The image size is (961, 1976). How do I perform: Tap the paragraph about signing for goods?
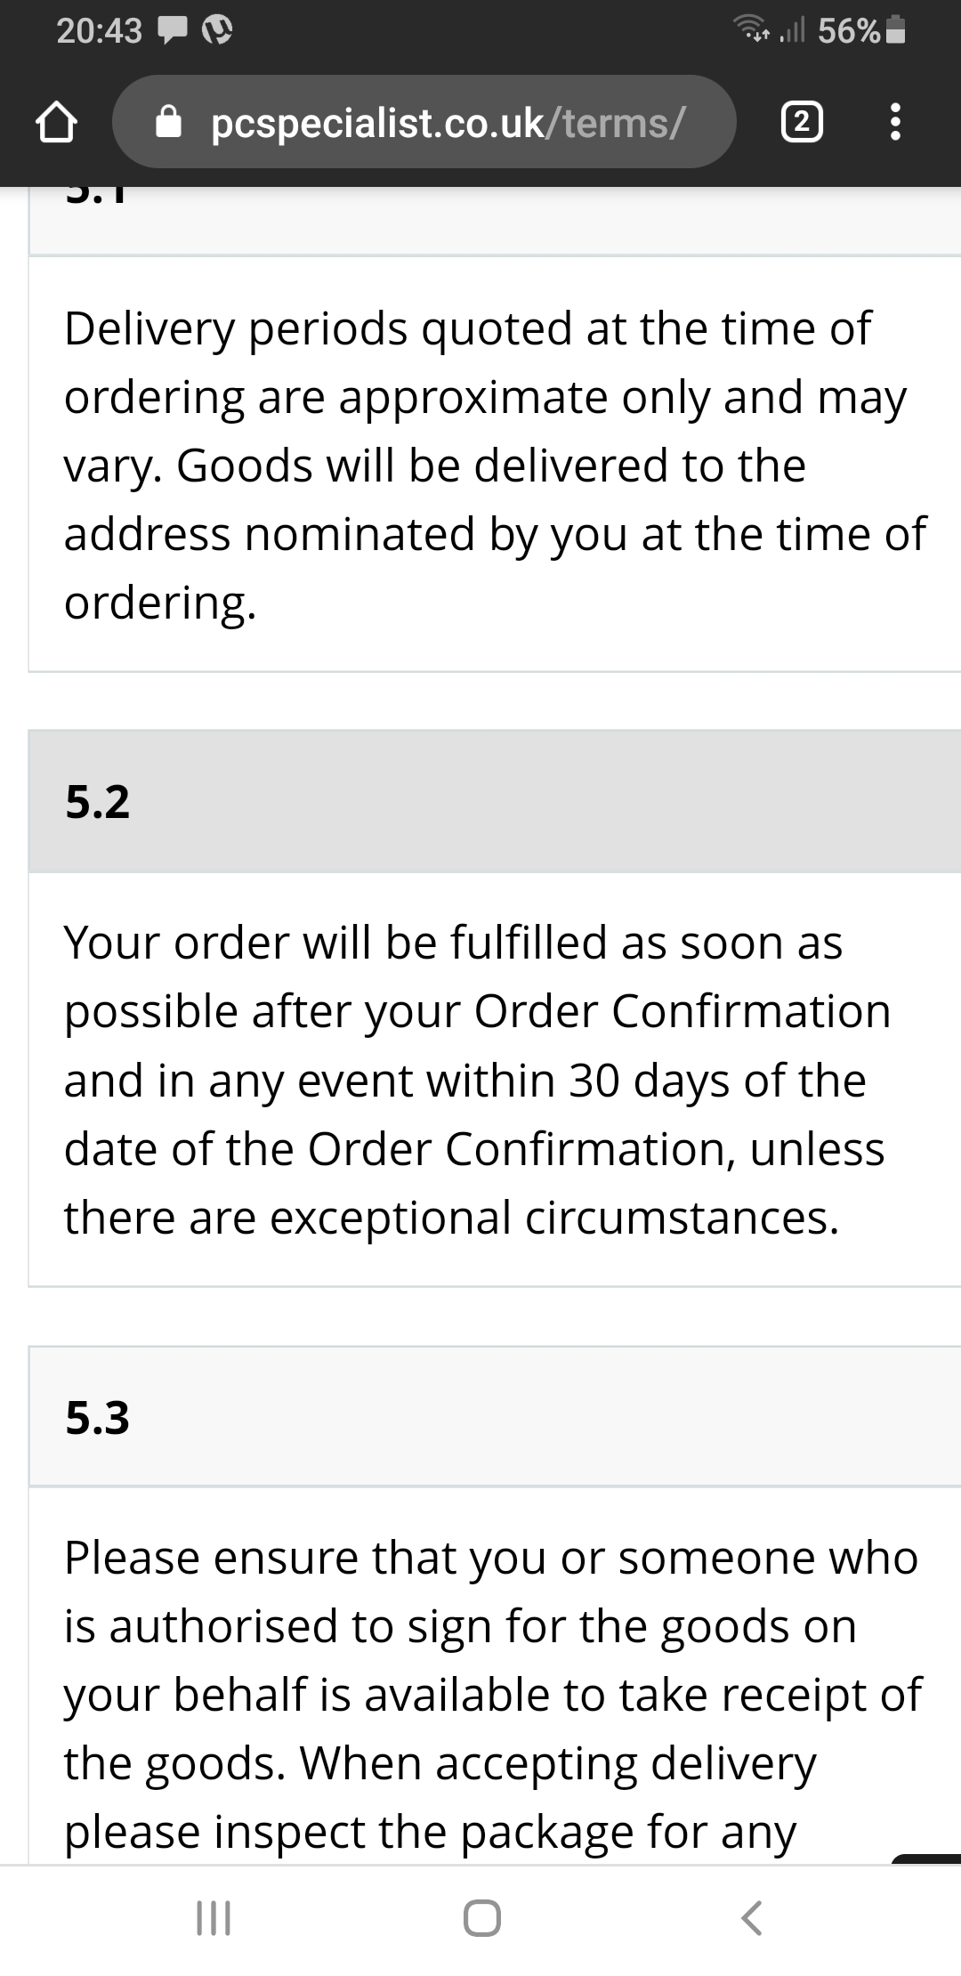[x=493, y=1695]
